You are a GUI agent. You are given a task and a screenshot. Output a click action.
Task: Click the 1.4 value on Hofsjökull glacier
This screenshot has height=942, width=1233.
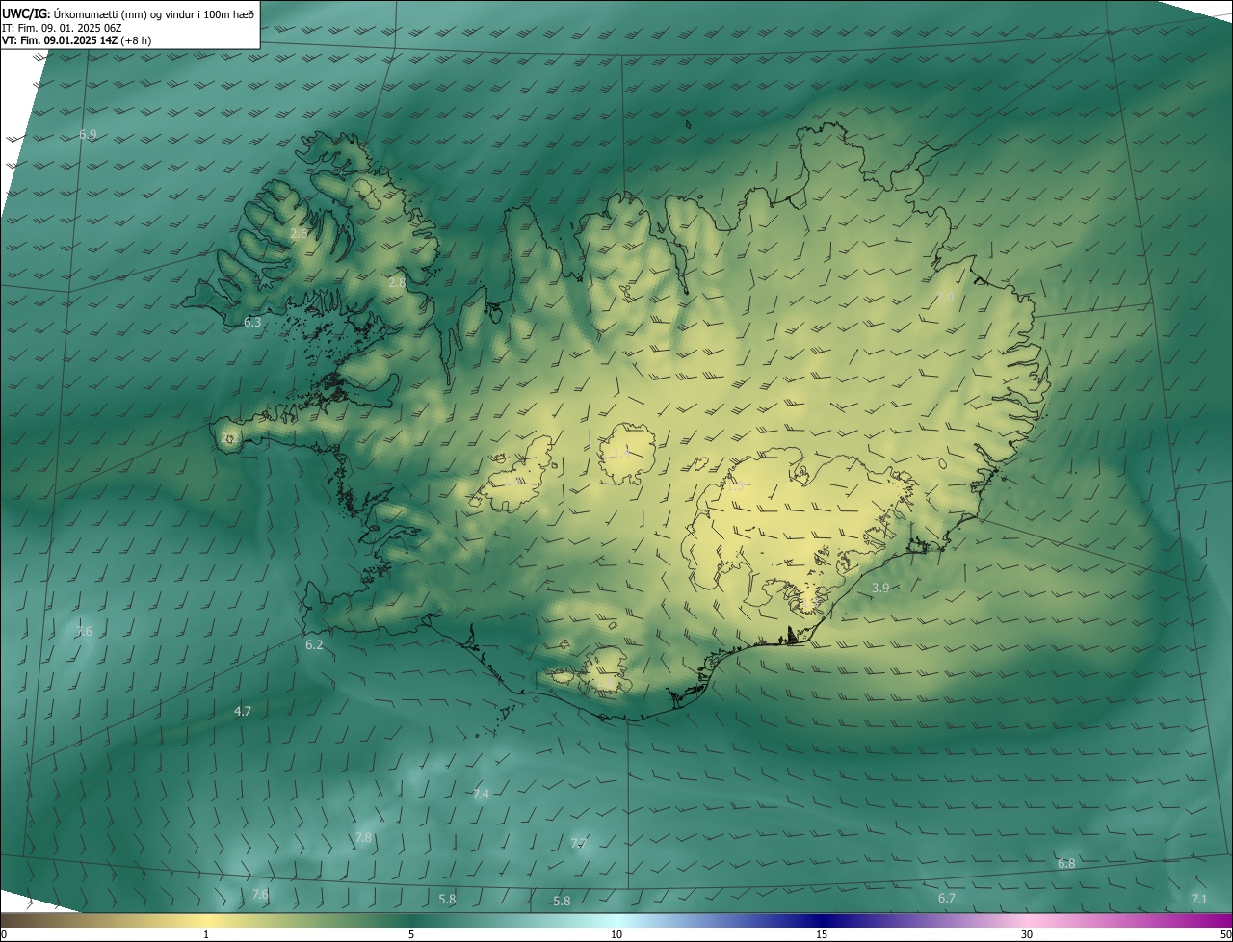pyautogui.click(x=621, y=452)
